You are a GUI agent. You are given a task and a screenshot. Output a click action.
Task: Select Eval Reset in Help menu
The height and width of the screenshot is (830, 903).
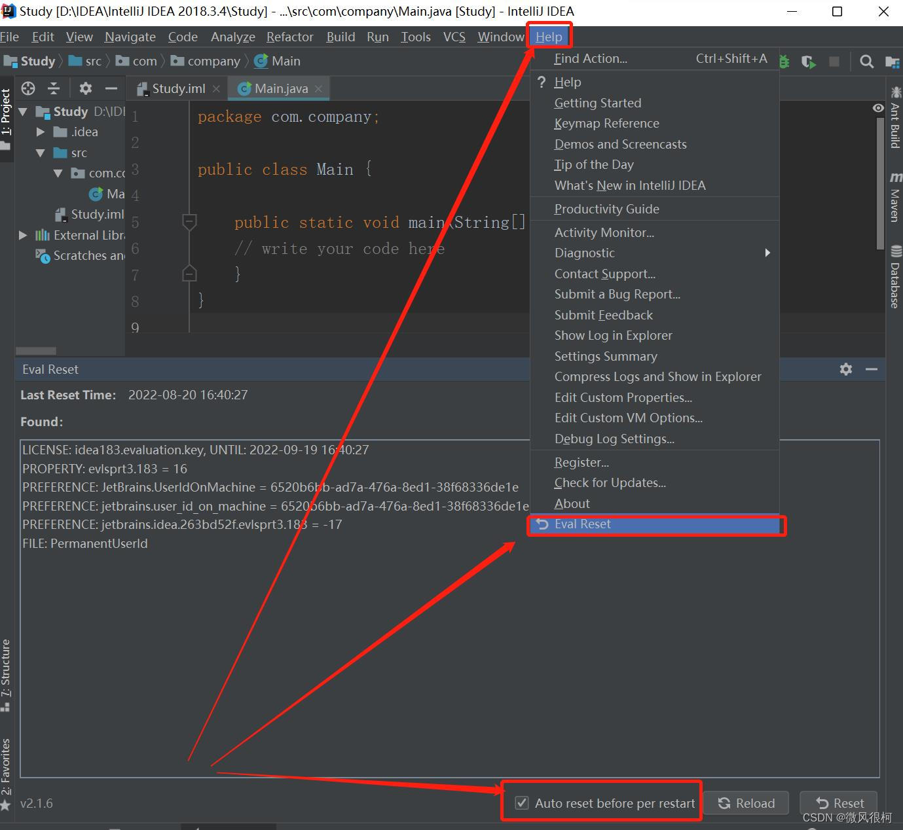(655, 524)
